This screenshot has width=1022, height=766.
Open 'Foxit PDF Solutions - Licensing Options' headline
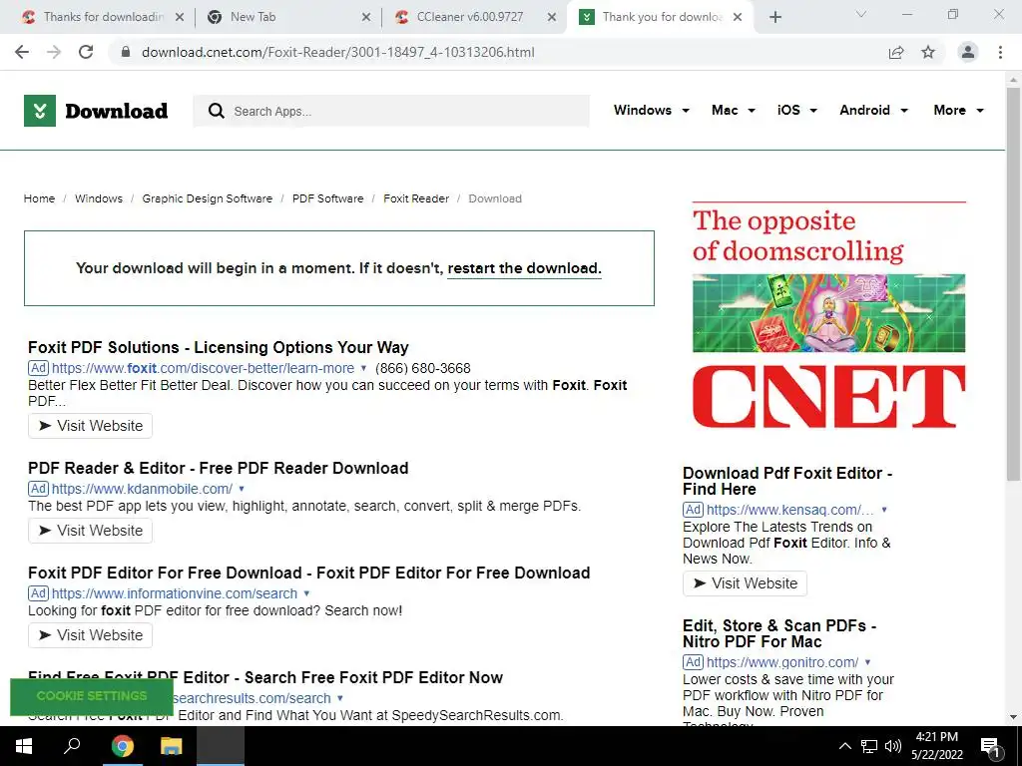(x=219, y=347)
